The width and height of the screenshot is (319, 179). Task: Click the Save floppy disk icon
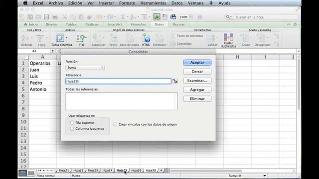[x=46, y=17]
